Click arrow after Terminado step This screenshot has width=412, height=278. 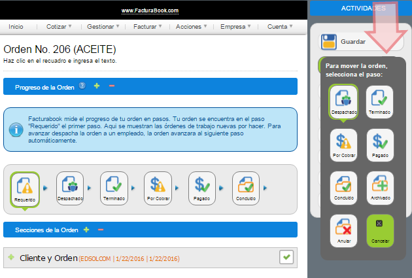pos(133,188)
